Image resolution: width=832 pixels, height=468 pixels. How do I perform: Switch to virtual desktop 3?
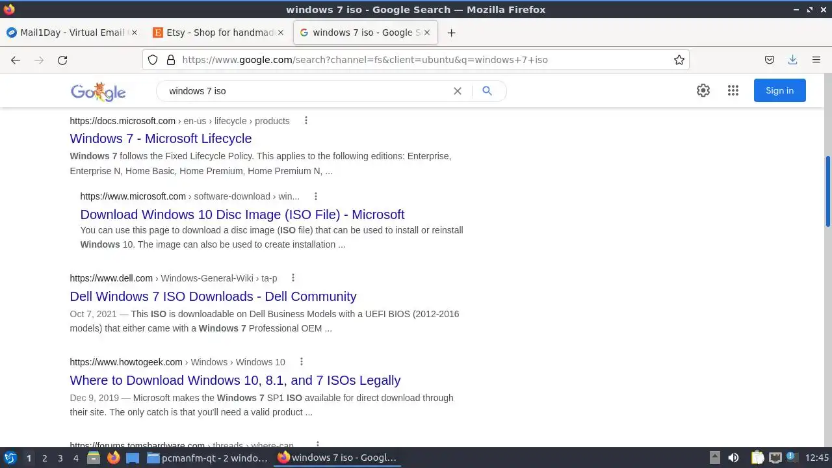[x=60, y=458]
